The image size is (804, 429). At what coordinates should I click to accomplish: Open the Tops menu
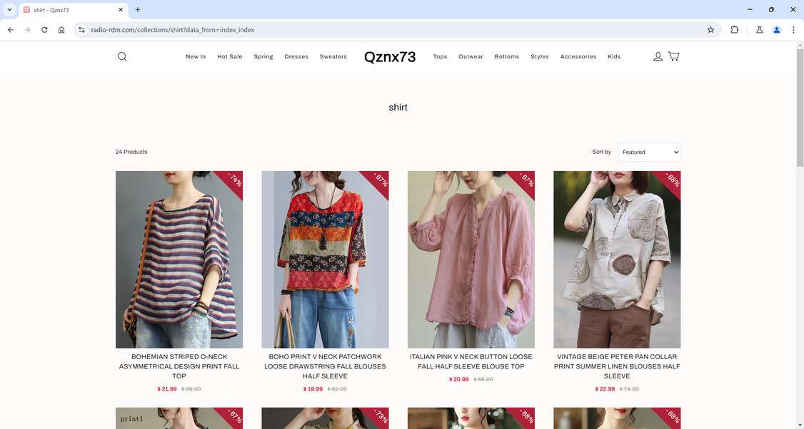pyautogui.click(x=440, y=57)
